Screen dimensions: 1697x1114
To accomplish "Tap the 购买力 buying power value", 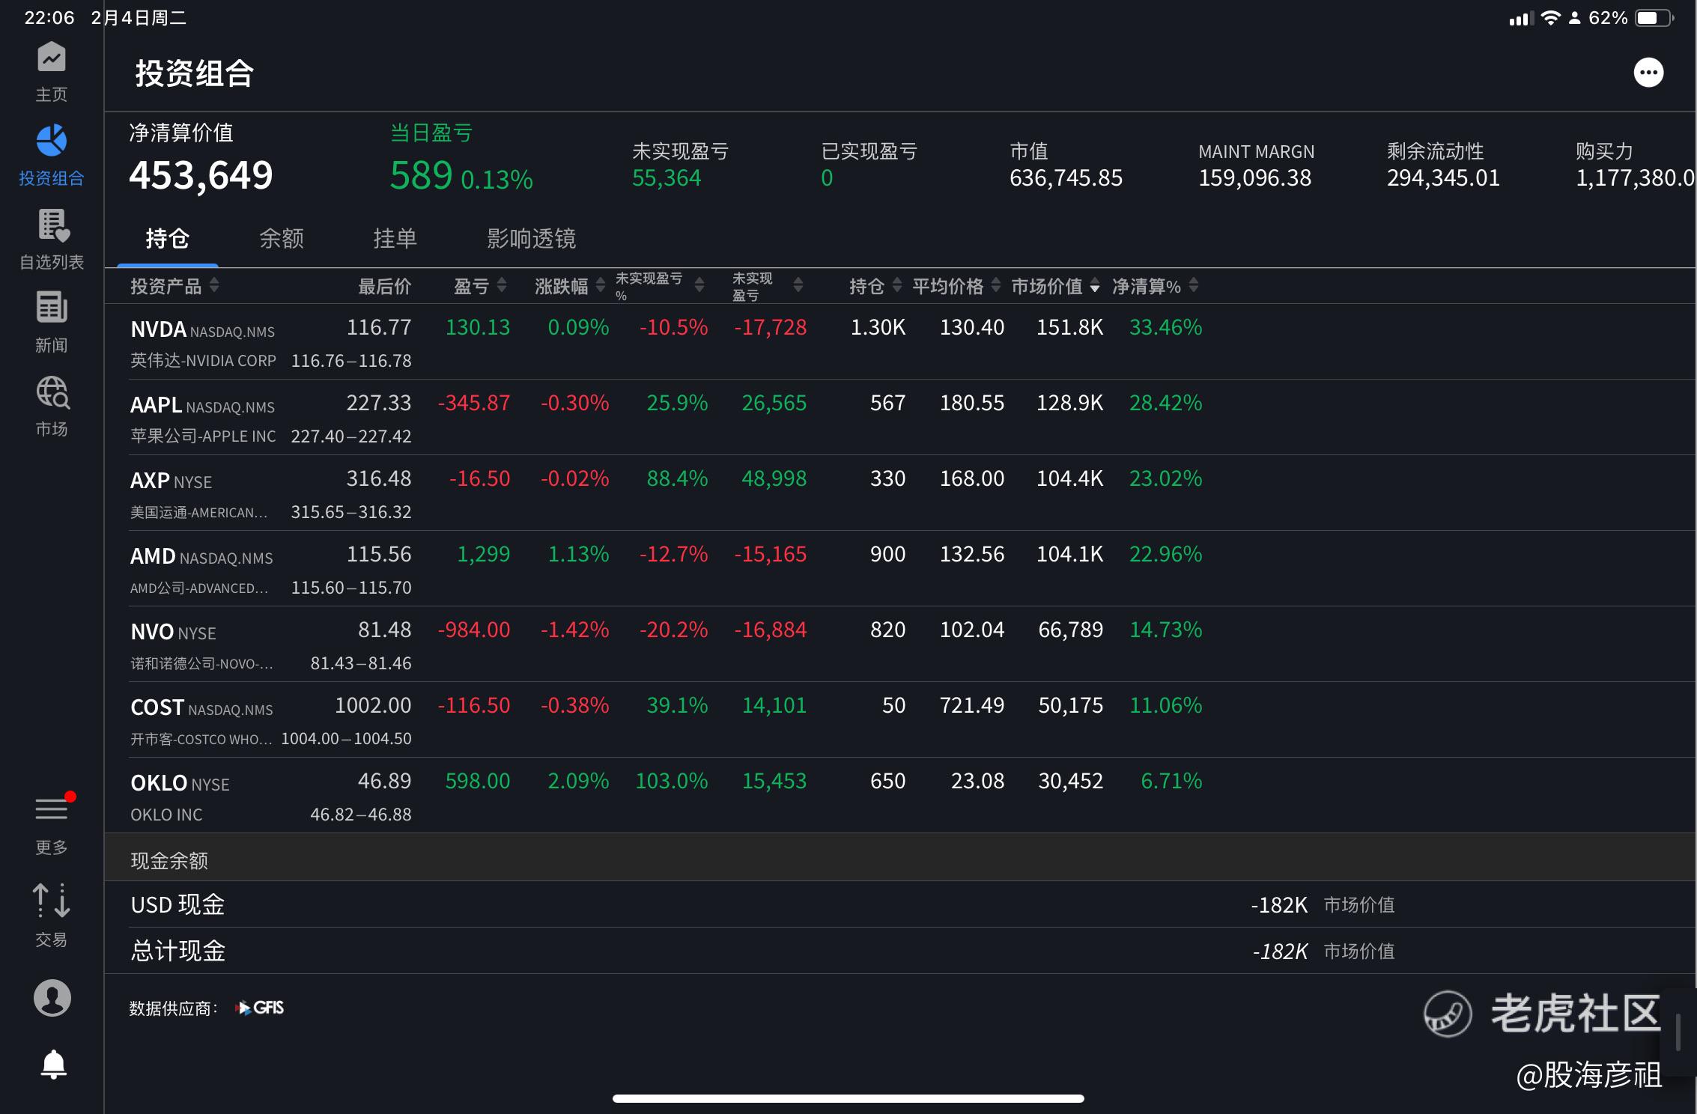I will (x=1636, y=178).
